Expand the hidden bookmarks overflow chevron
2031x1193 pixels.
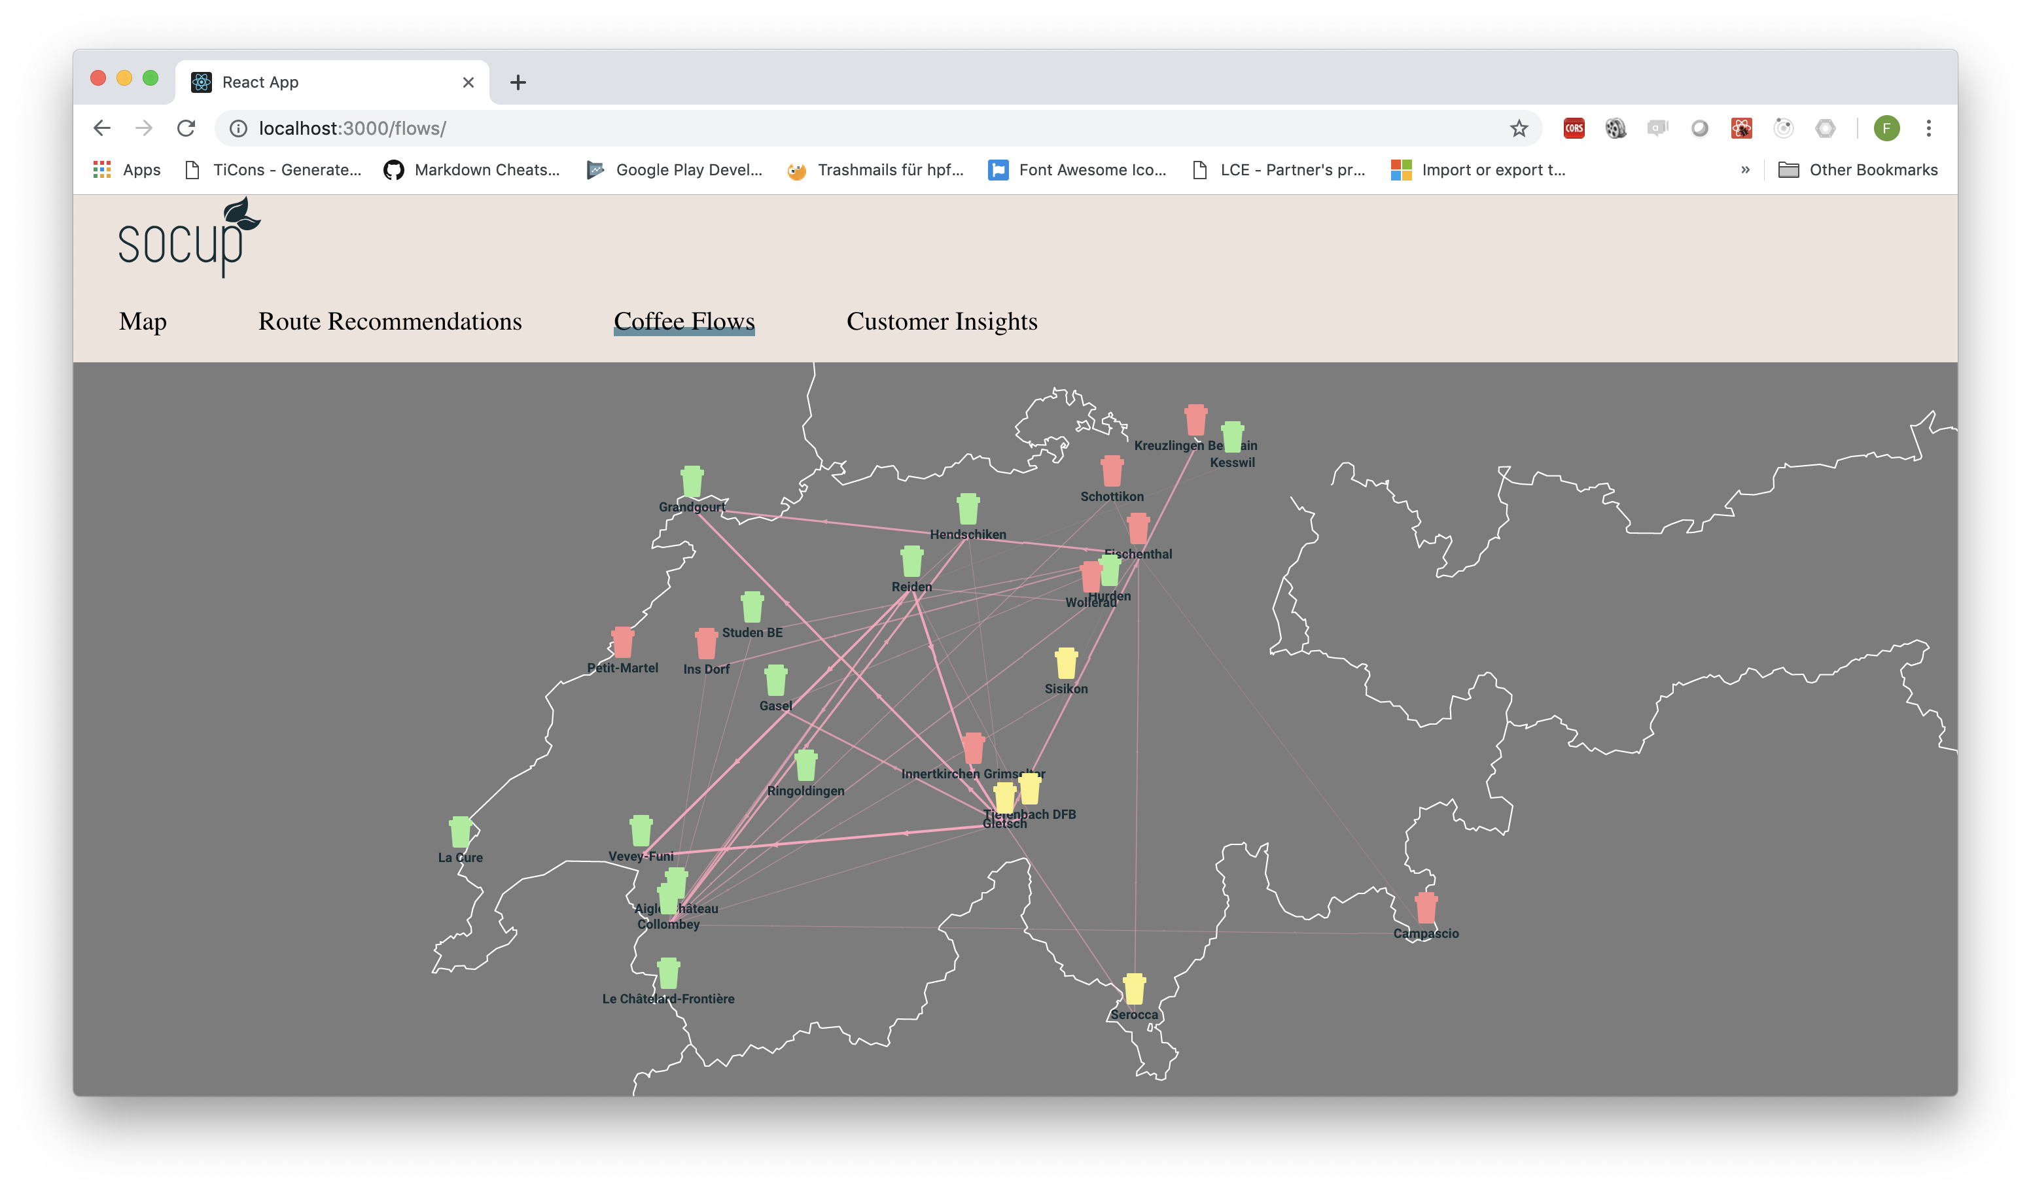[x=1745, y=170]
